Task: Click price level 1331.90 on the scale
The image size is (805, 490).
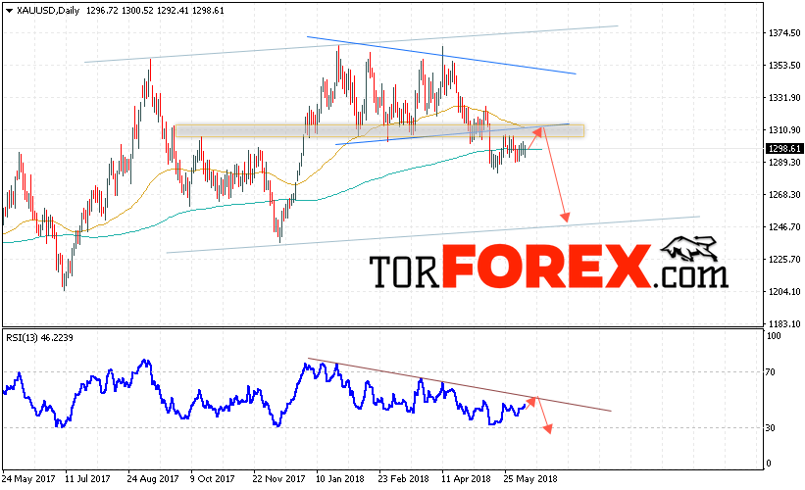Action: point(784,97)
